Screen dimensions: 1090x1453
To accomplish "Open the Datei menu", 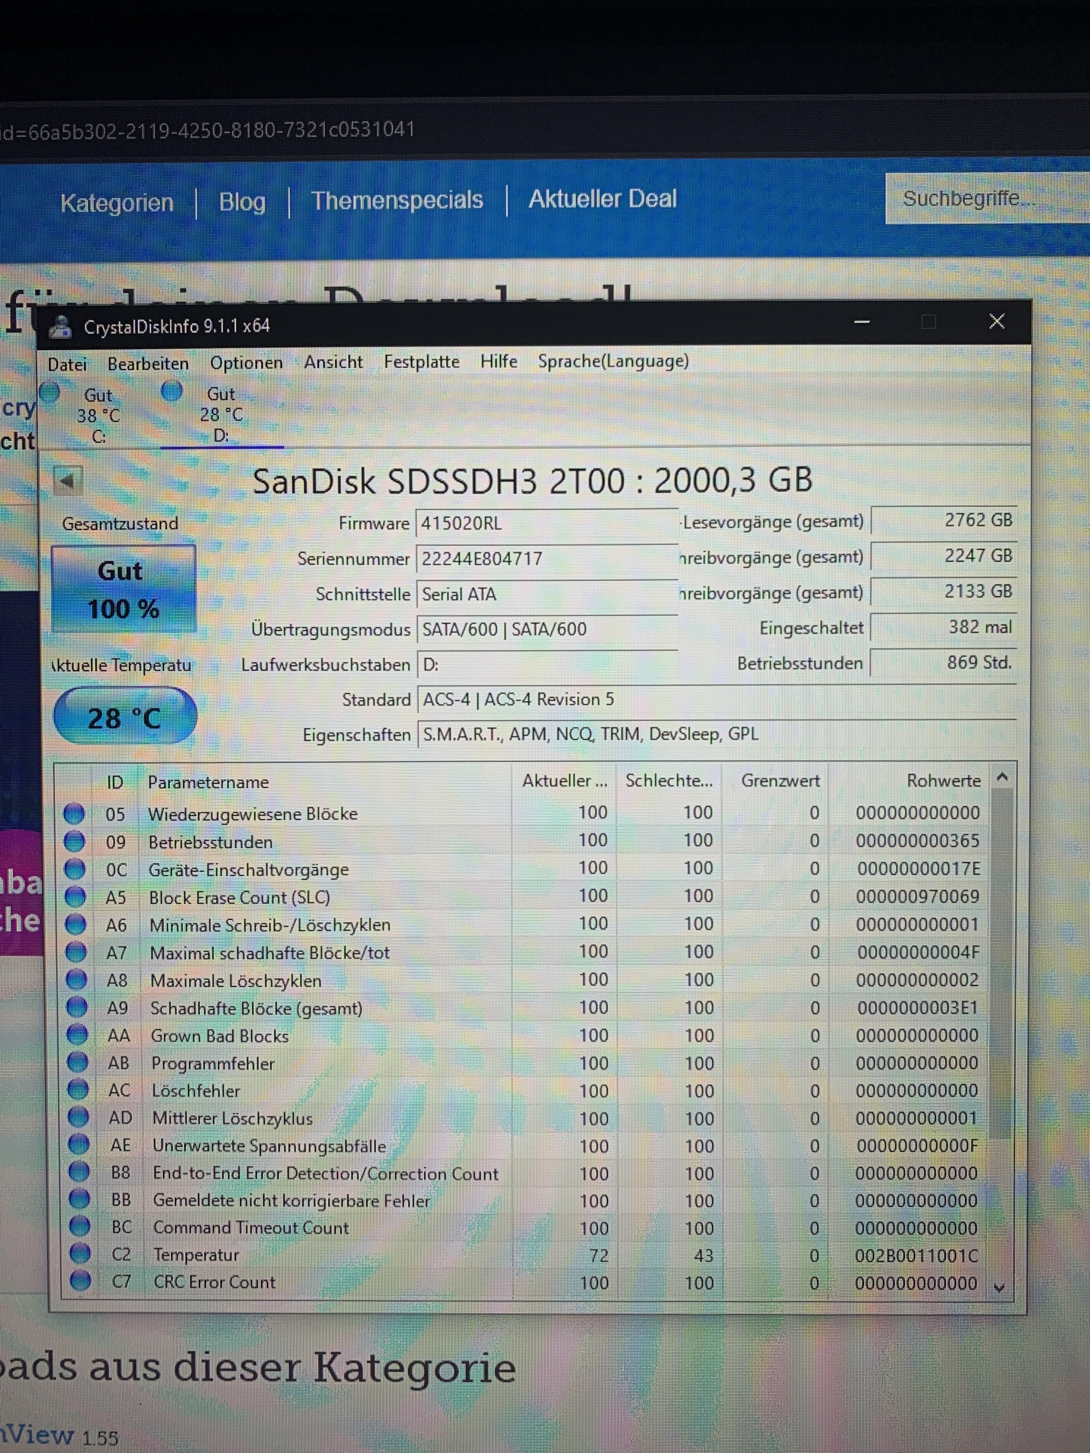I will pos(67,364).
